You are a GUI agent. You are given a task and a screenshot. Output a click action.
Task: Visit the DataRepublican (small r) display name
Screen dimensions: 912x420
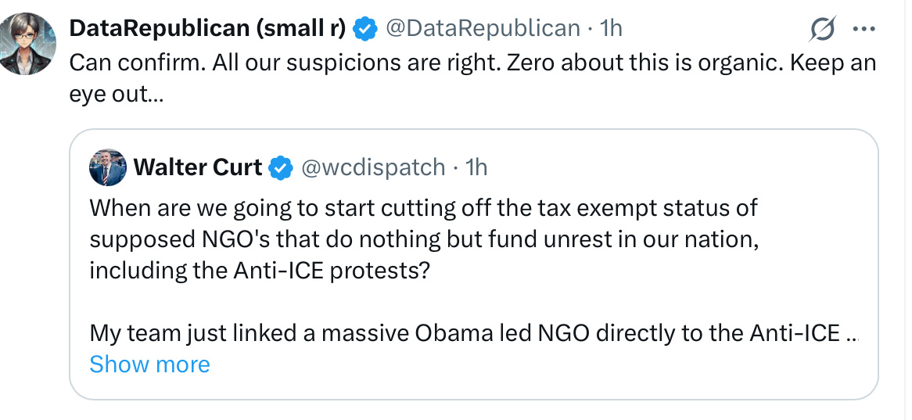point(207,29)
